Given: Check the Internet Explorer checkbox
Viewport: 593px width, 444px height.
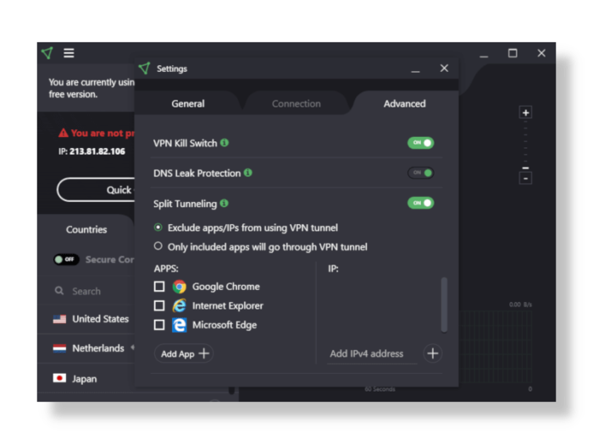Looking at the screenshot, I should tap(159, 305).
